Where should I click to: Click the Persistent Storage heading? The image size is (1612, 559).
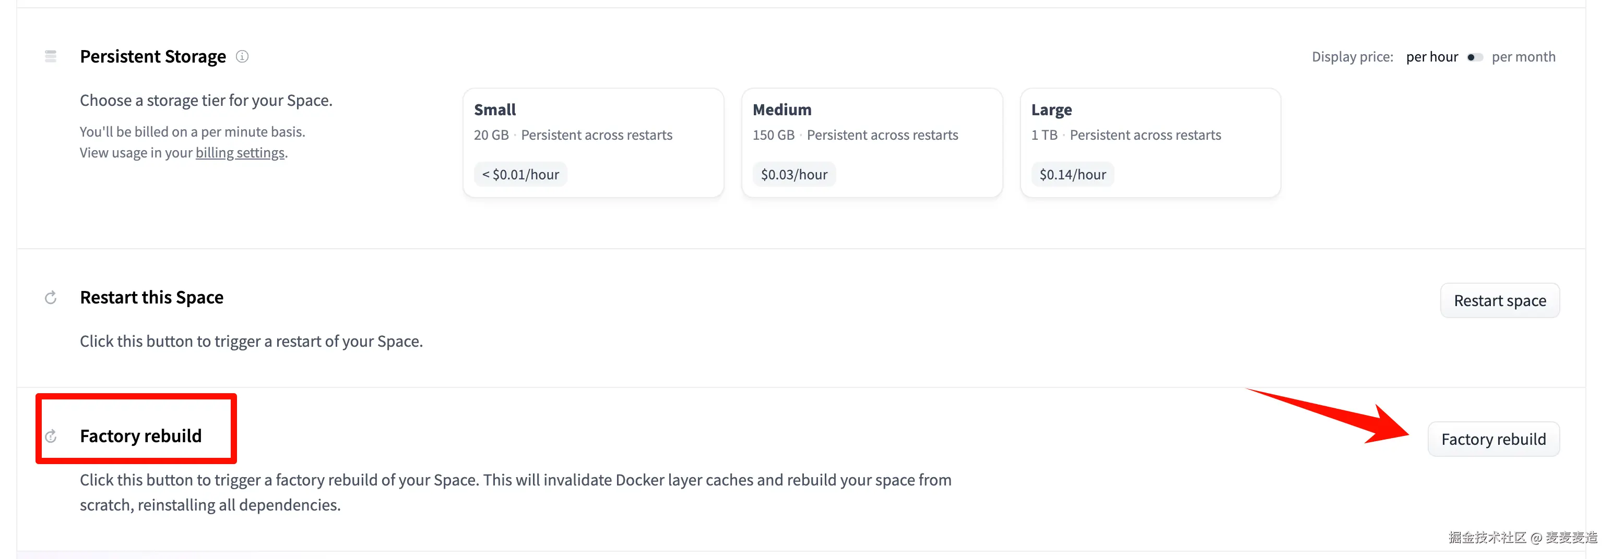coord(152,57)
